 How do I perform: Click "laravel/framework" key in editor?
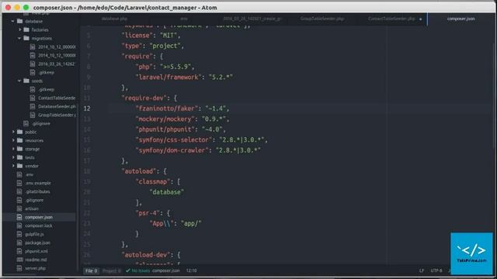pos(169,77)
